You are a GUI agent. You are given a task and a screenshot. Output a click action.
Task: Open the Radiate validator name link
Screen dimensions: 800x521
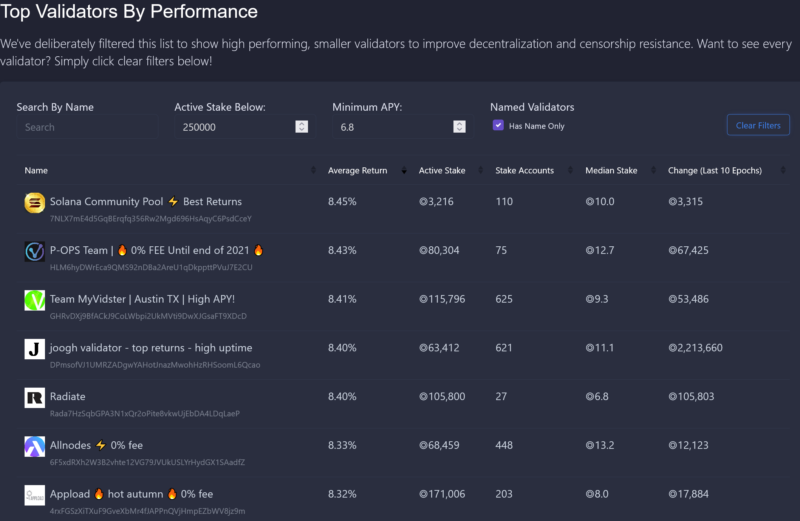coord(68,396)
